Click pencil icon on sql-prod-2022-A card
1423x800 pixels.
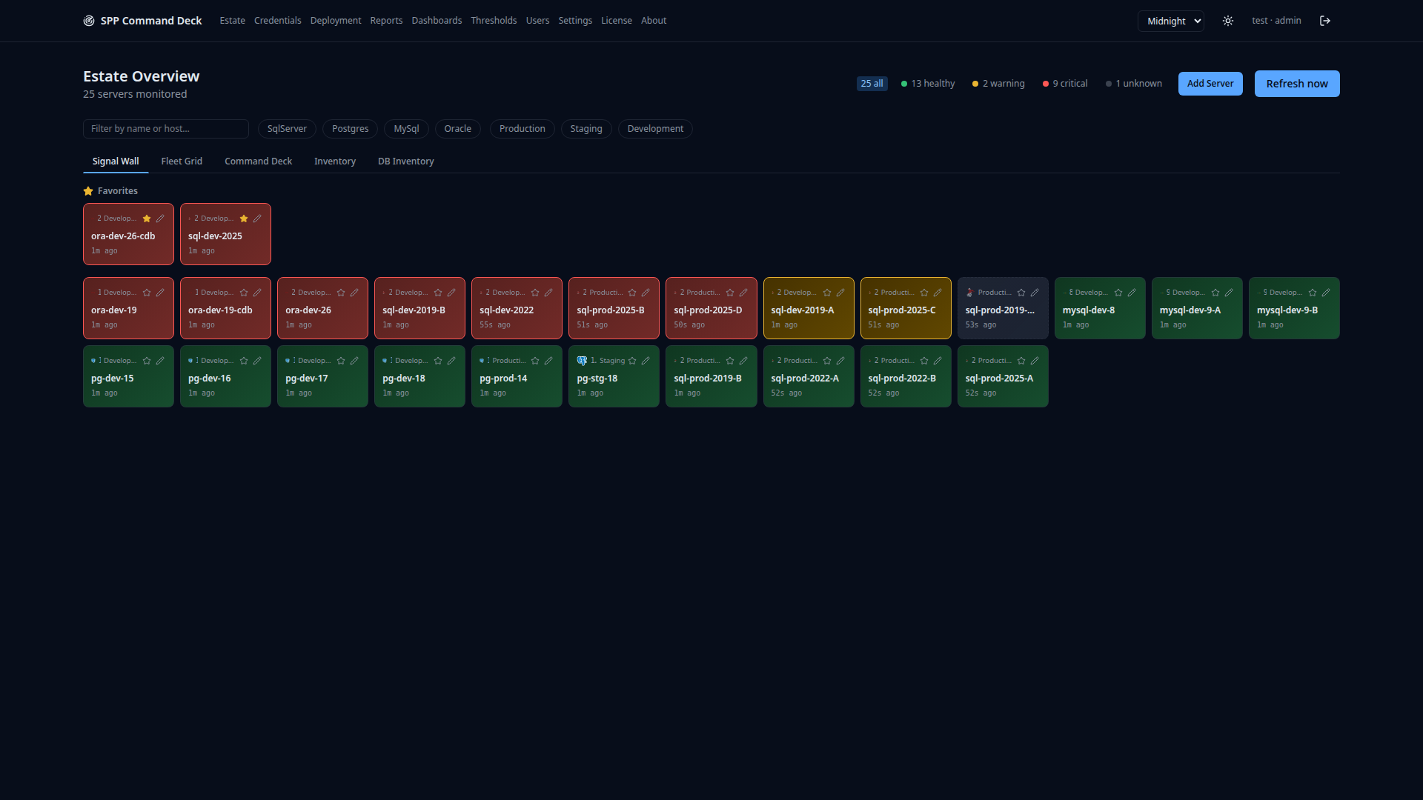pyautogui.click(x=840, y=361)
